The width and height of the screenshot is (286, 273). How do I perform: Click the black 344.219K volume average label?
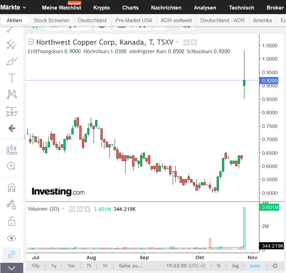pyautogui.click(x=272, y=246)
